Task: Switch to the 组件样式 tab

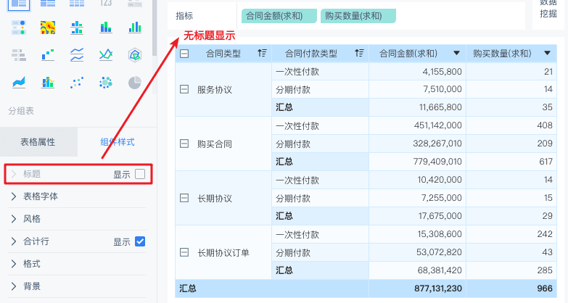Action: tap(118, 142)
